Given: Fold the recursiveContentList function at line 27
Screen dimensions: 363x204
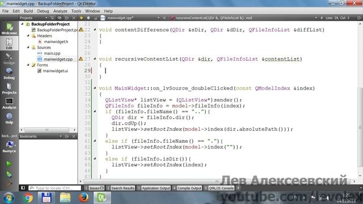Looking at the screenshot, I should (95, 59).
